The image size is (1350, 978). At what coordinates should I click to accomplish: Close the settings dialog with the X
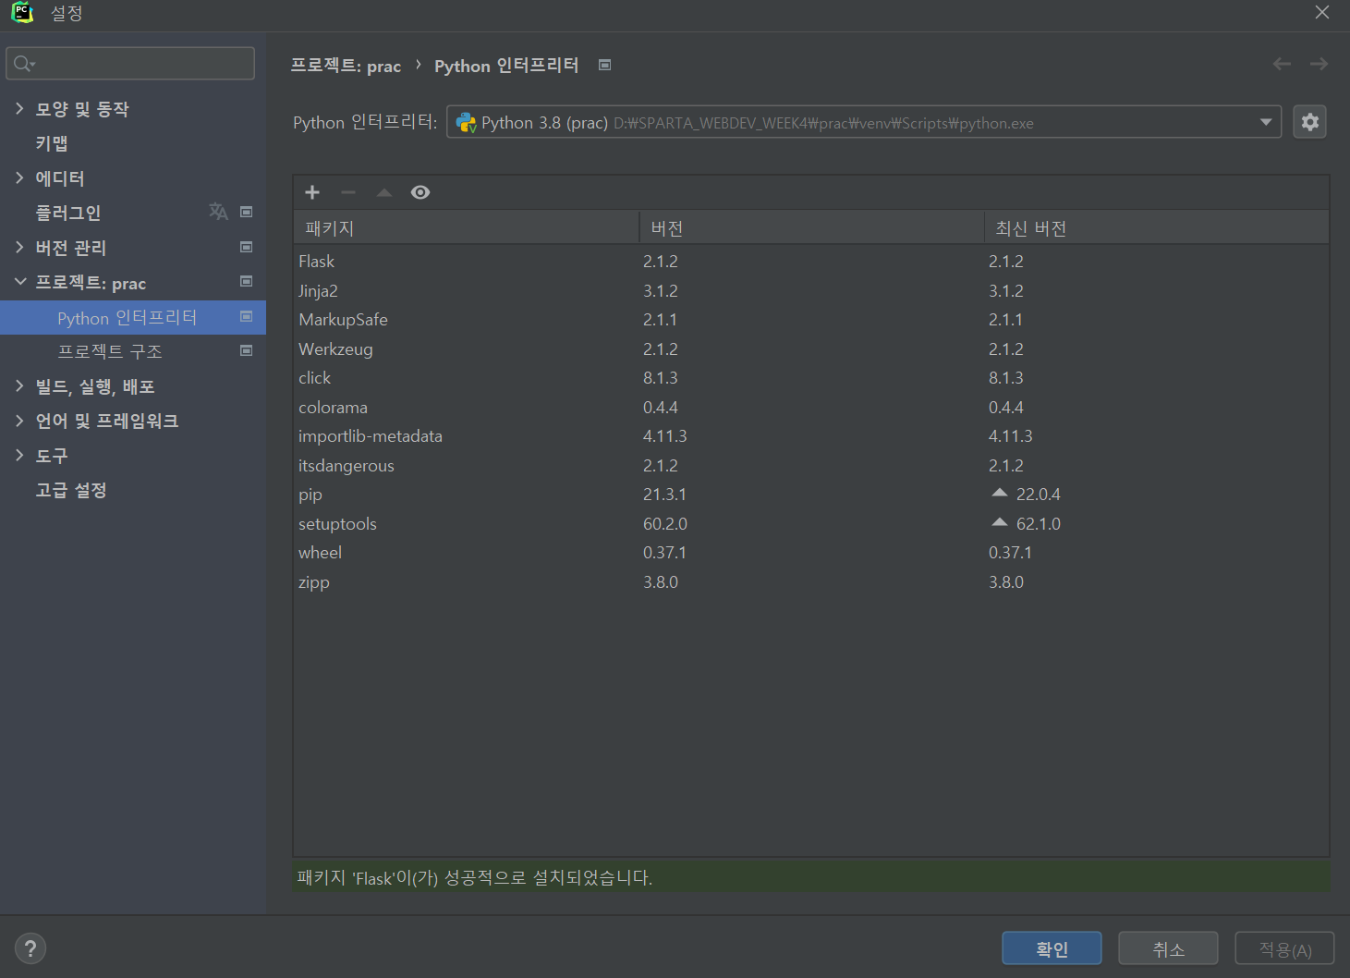[1322, 12]
